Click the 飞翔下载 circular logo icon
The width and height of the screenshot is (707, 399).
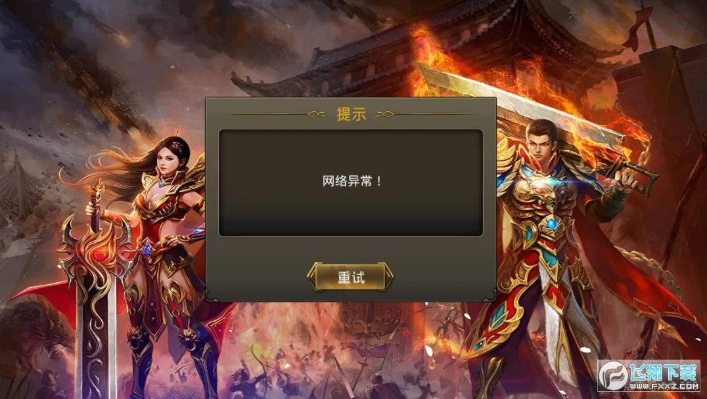tap(613, 375)
